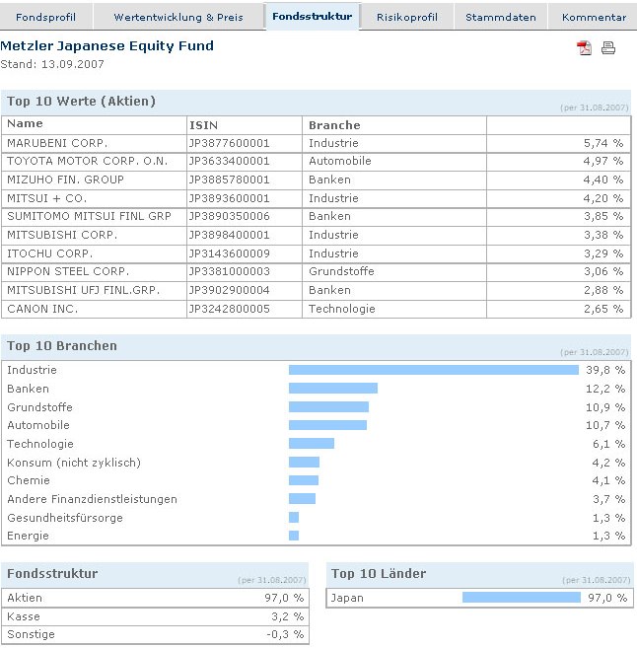This screenshot has height=648, width=637.
Task: Click the Technologie 6,1 % bar
Action: pos(312,444)
